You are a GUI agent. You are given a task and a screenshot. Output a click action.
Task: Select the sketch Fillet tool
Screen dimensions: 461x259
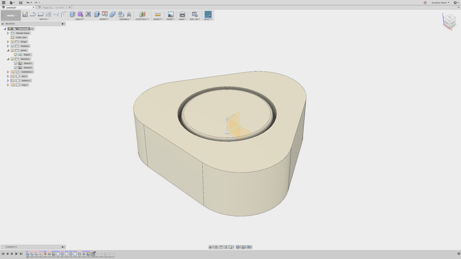click(64, 14)
